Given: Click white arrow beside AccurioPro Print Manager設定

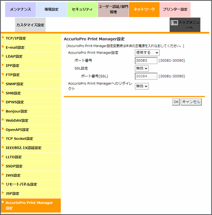Looking at the screenshot, I should 3,202.
